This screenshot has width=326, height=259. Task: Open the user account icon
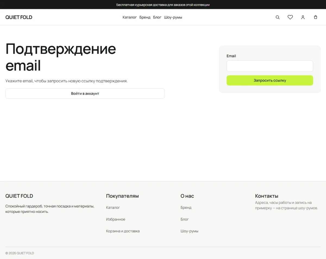(303, 17)
